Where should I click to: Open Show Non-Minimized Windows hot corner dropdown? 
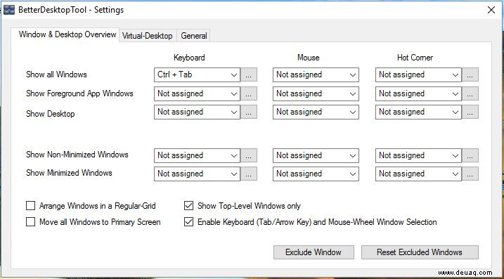click(x=418, y=155)
